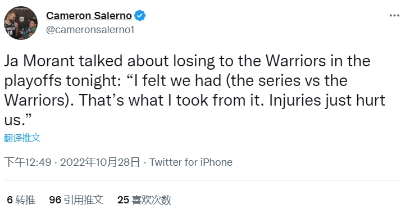Viewport: 401px width, 209px height.
Task: View the 喜欢次数 likes list
Action: pos(151,200)
